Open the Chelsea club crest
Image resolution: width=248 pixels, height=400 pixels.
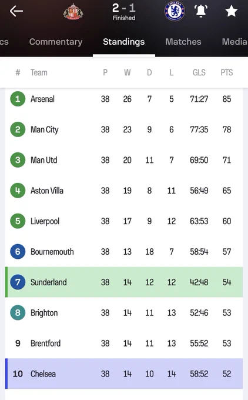click(x=175, y=12)
